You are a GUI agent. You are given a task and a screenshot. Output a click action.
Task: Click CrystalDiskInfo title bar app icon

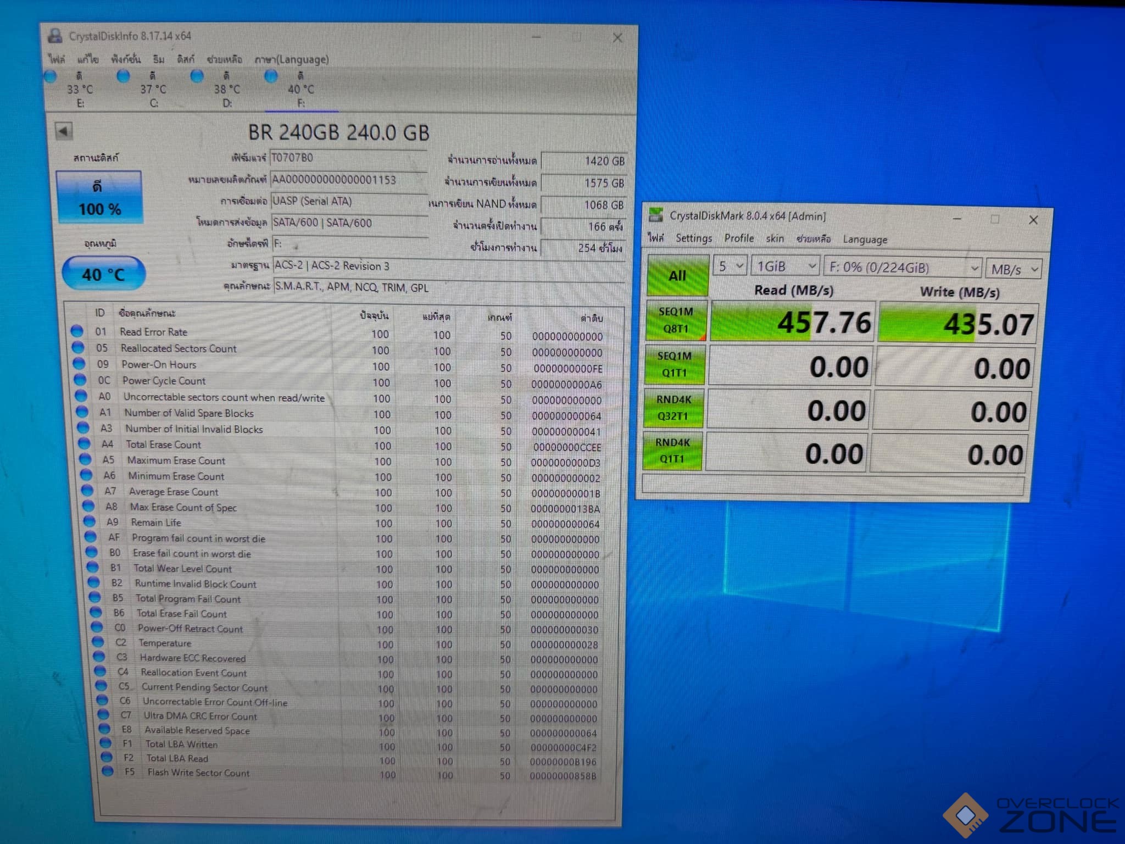tap(55, 36)
